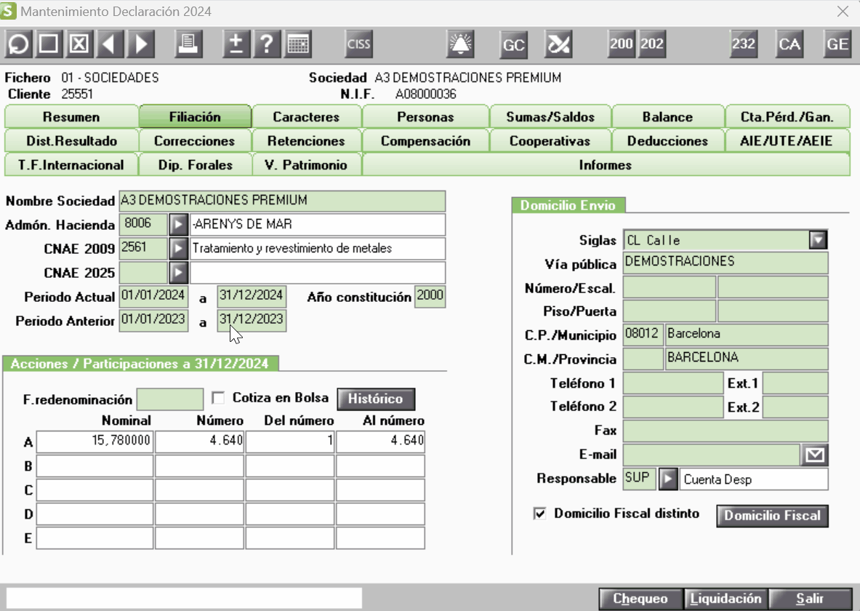Click the refresh circular arrow toolbar icon
The width and height of the screenshot is (860, 611).
[x=19, y=44]
